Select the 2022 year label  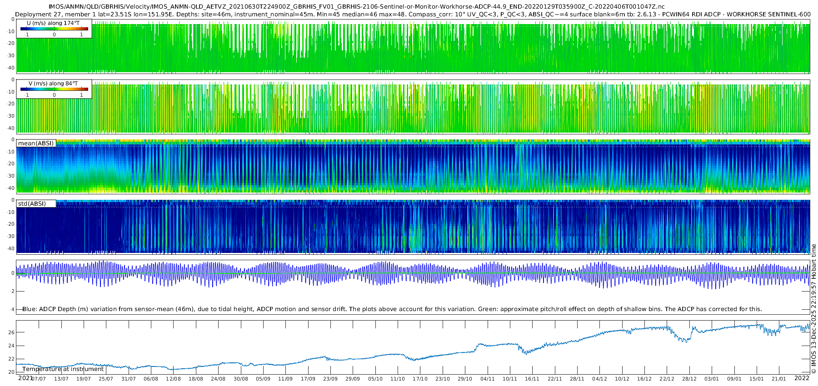tap(802, 378)
